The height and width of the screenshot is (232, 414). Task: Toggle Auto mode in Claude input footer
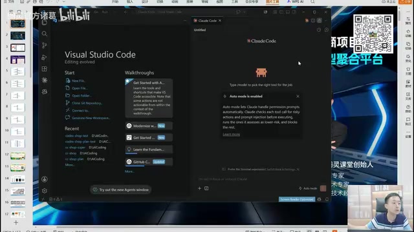[x=308, y=188]
